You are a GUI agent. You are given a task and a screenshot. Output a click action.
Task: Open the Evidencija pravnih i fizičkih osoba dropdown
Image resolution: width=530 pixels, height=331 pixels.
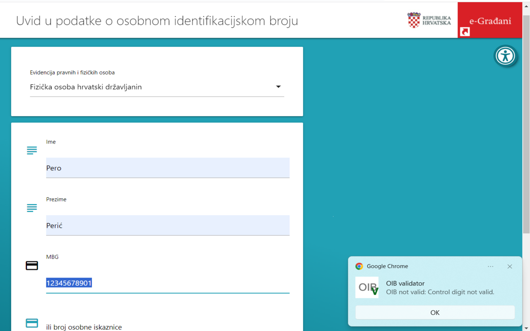pyautogui.click(x=157, y=87)
